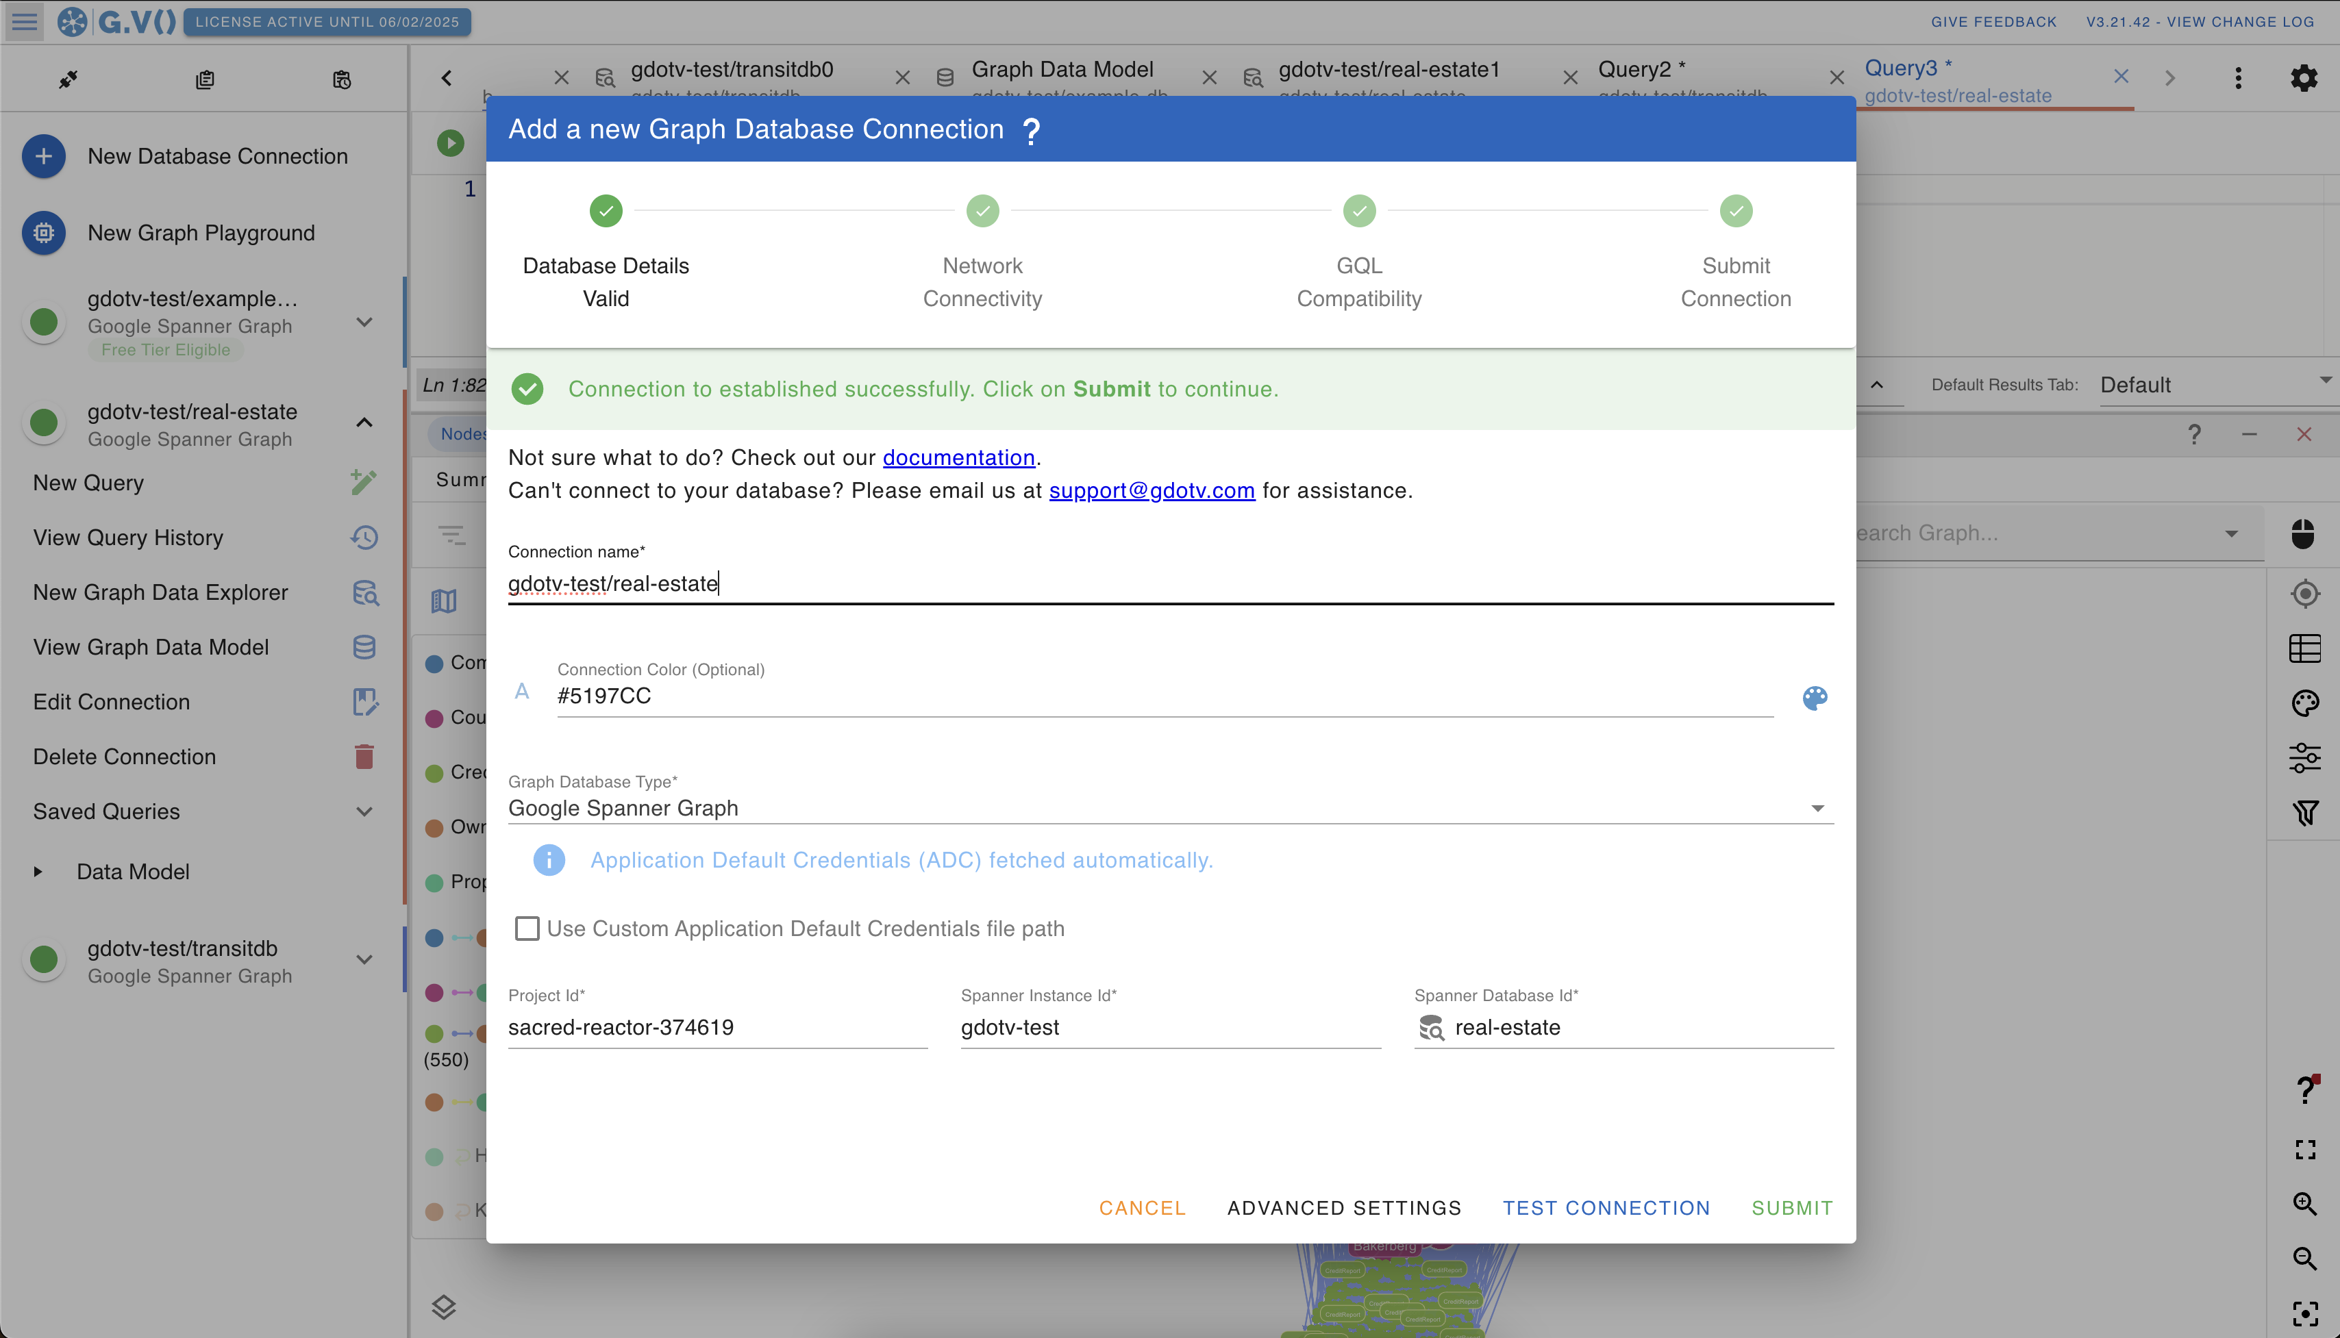The image size is (2340, 1338).
Task: Click TEST CONNECTION button to verify
Action: click(1607, 1208)
